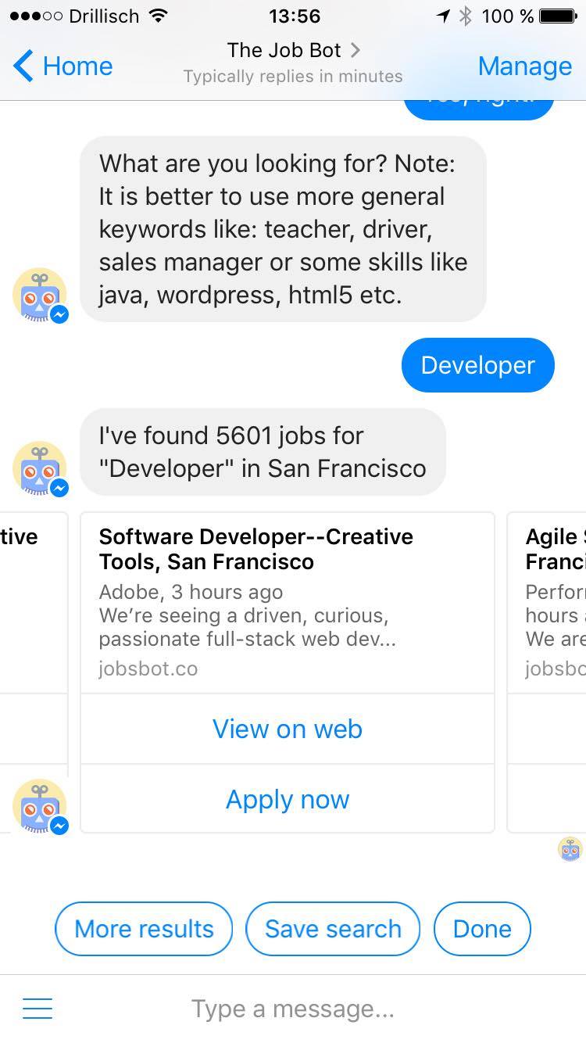586x1043 pixels.
Task: Tap the battery icon in status bar
Action: (557, 16)
